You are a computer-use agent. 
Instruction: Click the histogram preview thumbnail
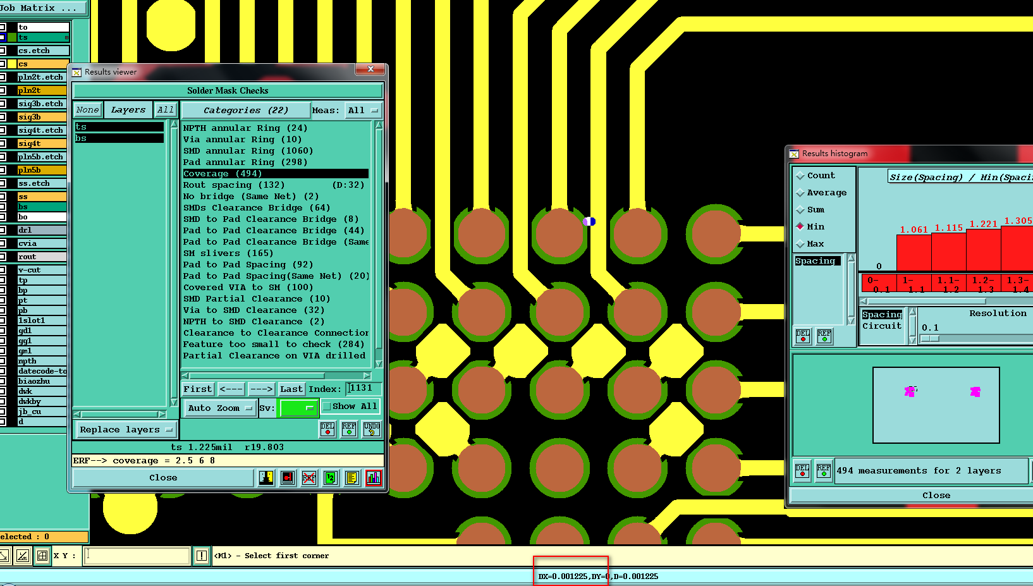click(936, 405)
